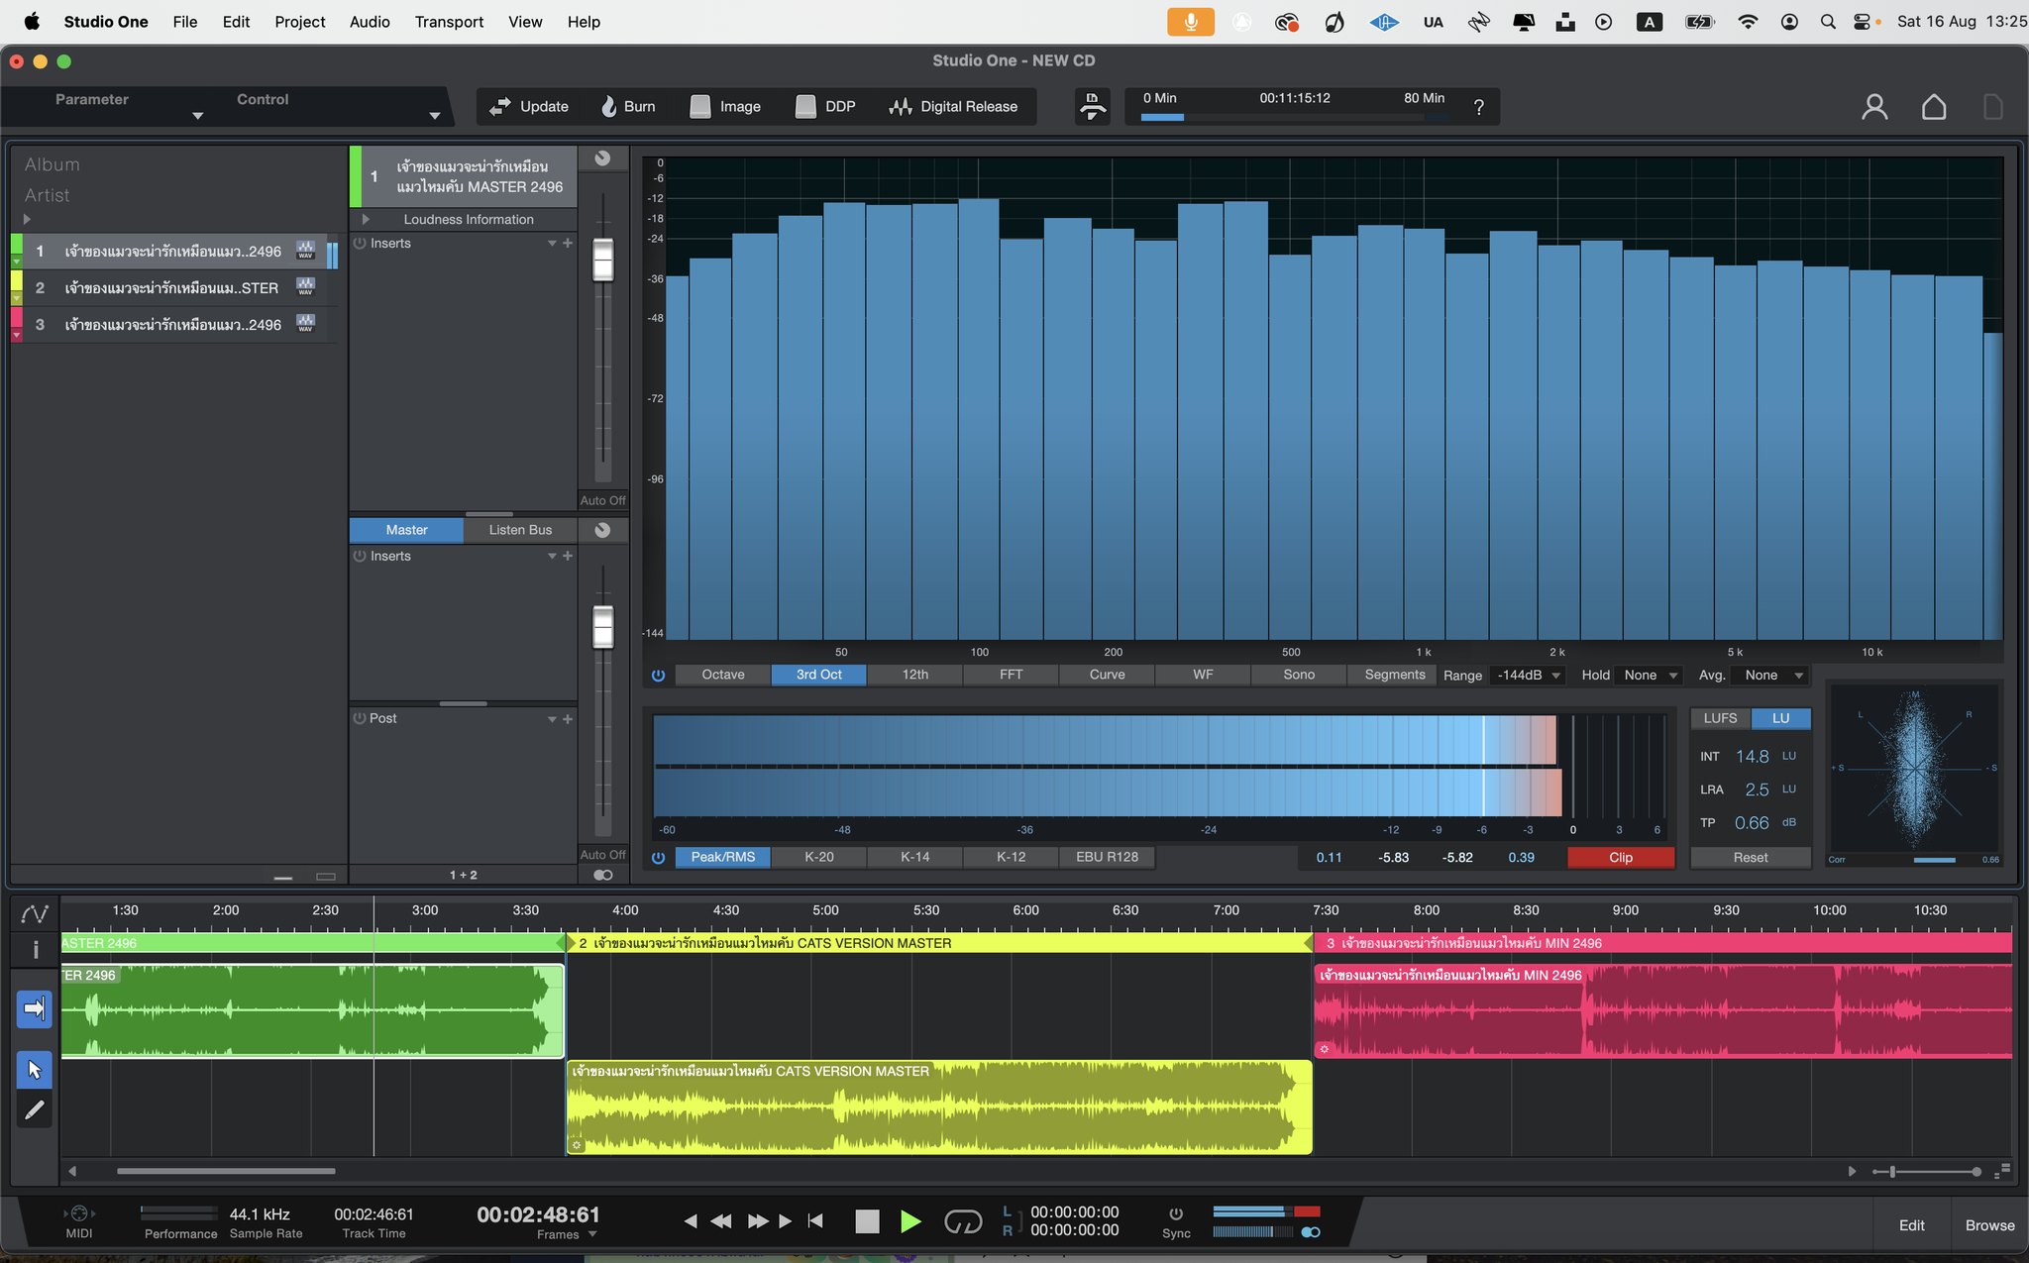This screenshot has height=1263, width=2029.
Task: Toggle Master Inserts power button
Action: (360, 557)
